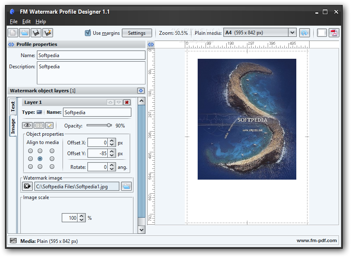The width and height of the screenshot is (351, 257).
Task: Open a profile using the toolbar folder icon
Action: click(x=24, y=33)
